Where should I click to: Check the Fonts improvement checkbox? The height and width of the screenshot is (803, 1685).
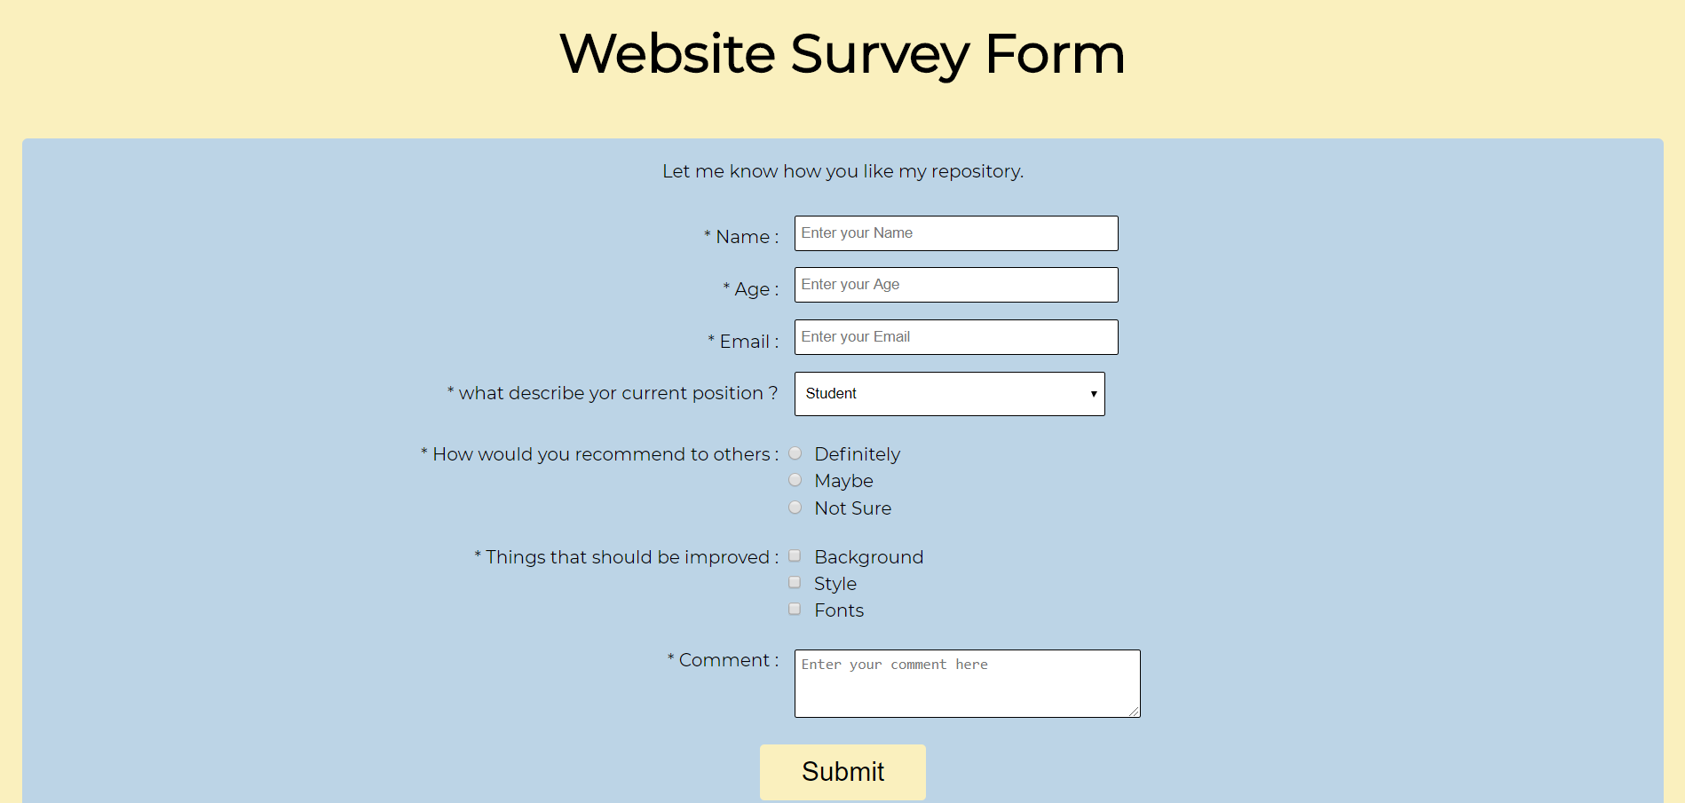[795, 609]
